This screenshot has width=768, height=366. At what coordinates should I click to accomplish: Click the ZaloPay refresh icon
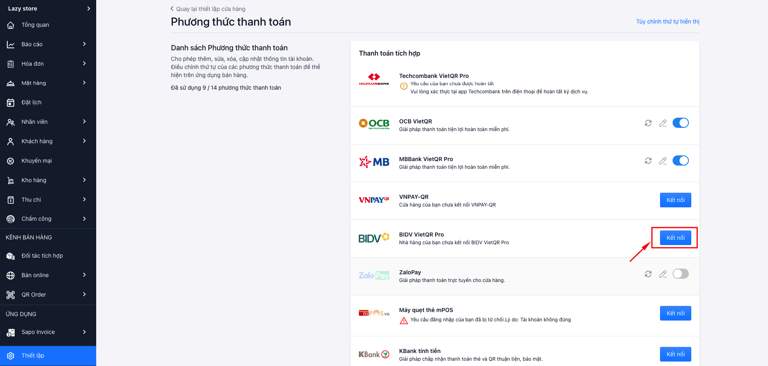[648, 274]
